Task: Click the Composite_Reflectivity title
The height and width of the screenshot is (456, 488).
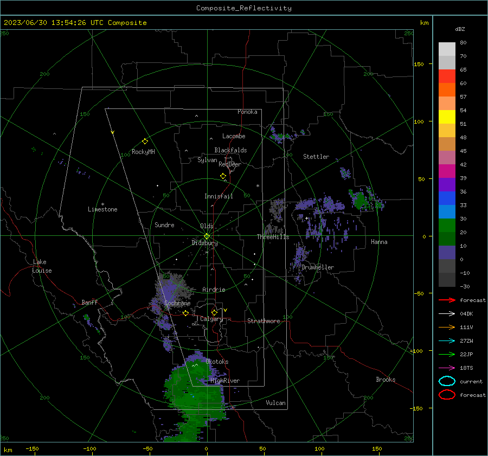Action: point(244,8)
